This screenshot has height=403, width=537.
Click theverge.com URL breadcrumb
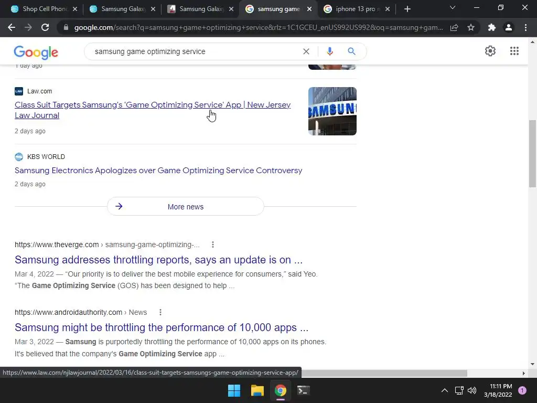(x=107, y=245)
